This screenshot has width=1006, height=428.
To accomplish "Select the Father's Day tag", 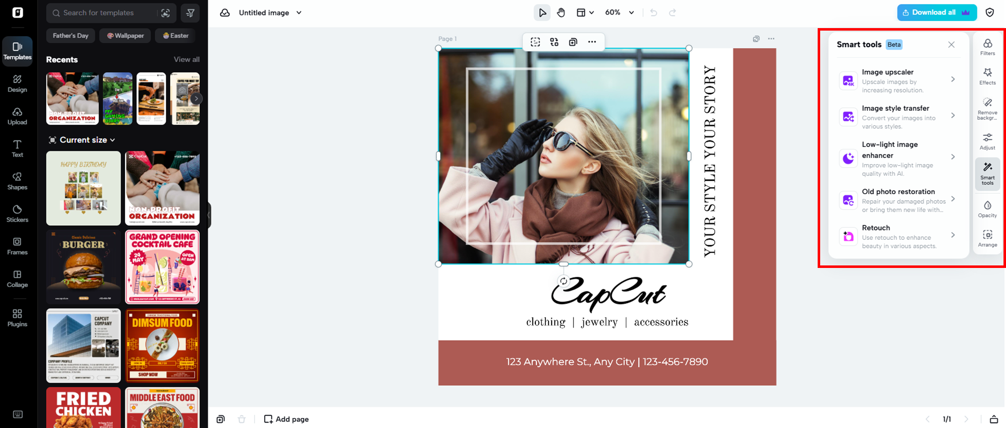I will [71, 36].
